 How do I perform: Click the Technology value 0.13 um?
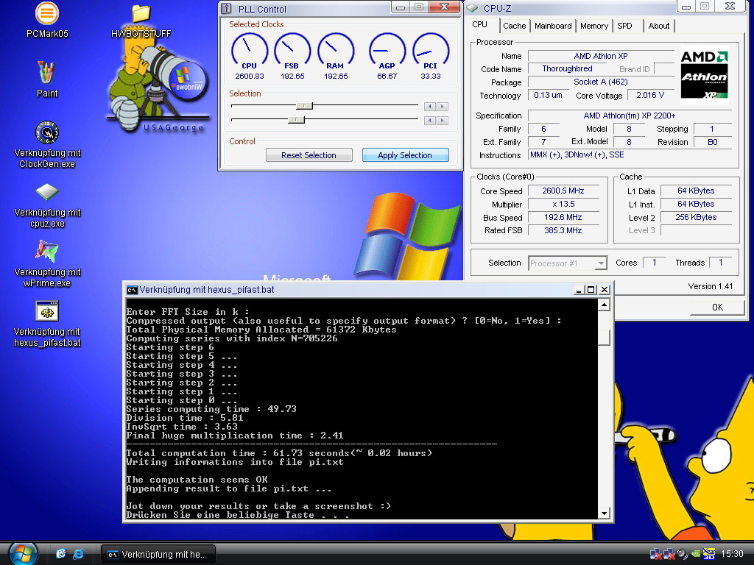pyautogui.click(x=548, y=95)
